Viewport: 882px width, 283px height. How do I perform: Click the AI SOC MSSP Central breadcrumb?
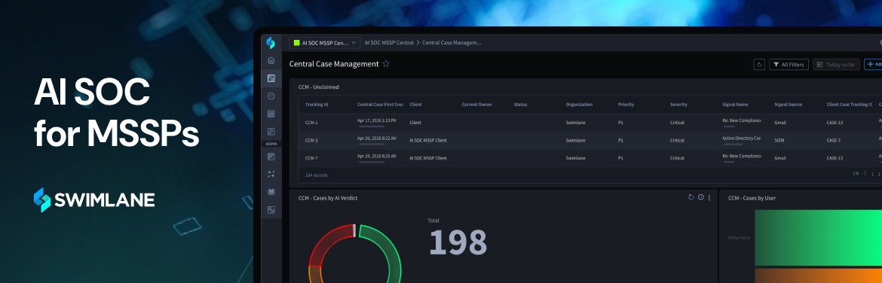click(389, 43)
